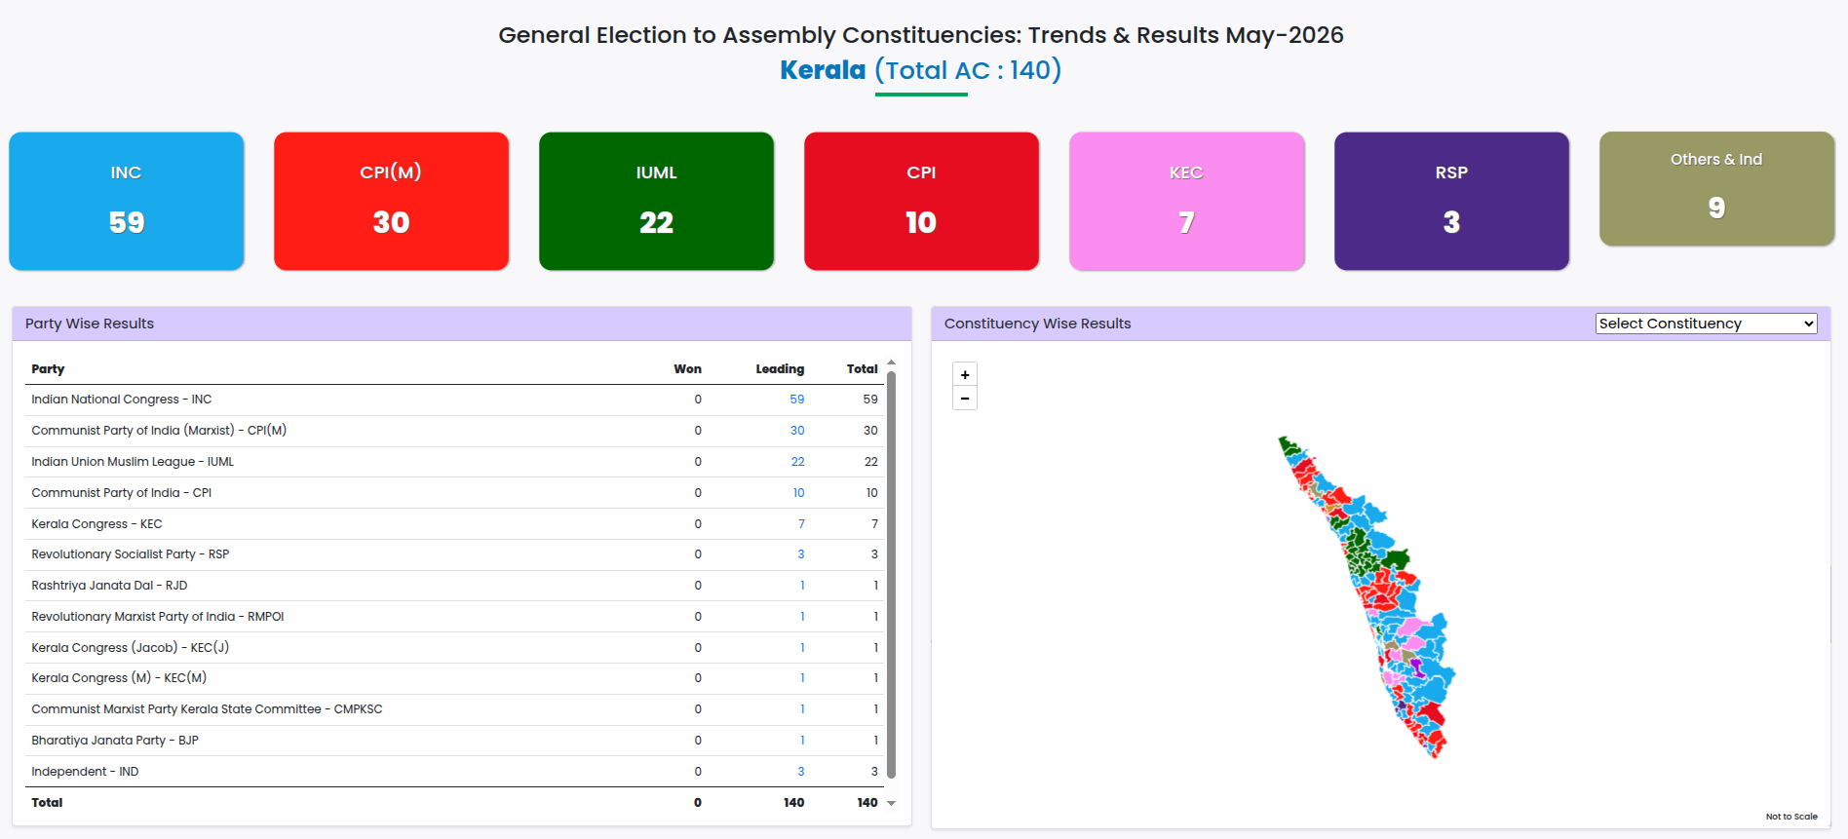The height and width of the screenshot is (839, 1848).
Task: Click the Kerala state map
Action: 1368,596
